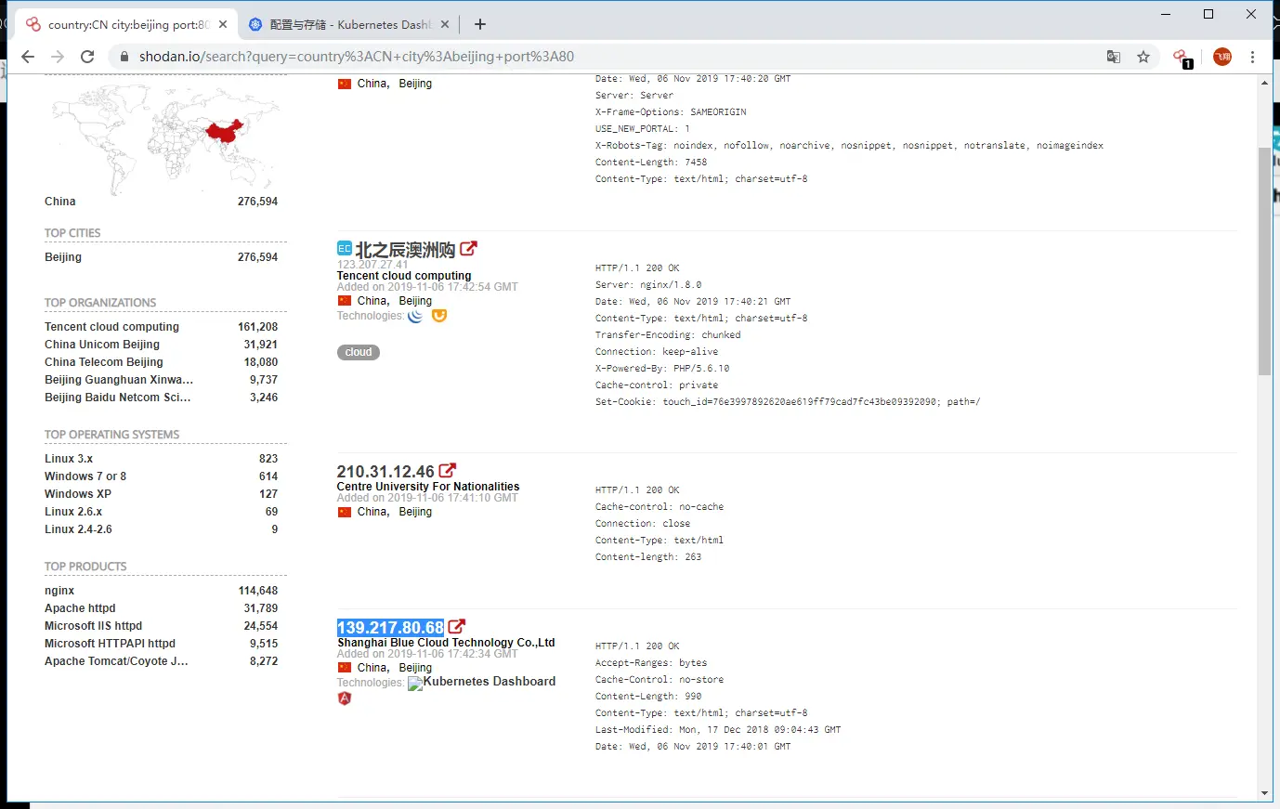
Task: Click the cloud tag badge
Action: tap(359, 352)
